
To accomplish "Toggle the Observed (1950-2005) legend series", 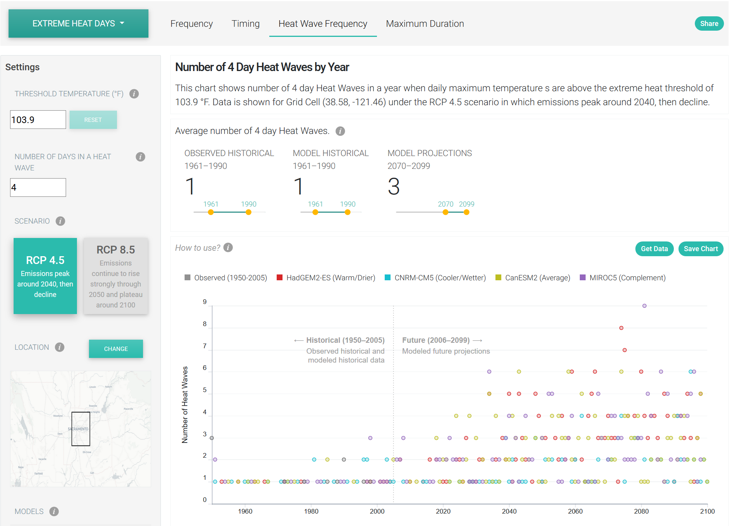I will point(226,278).
